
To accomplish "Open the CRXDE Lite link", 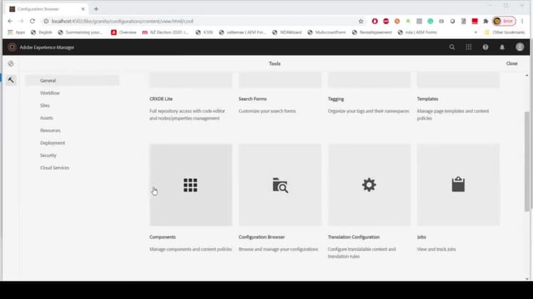I will [x=161, y=99].
